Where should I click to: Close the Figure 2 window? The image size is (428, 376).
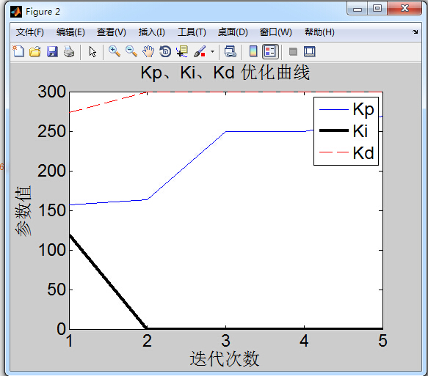pos(405,9)
